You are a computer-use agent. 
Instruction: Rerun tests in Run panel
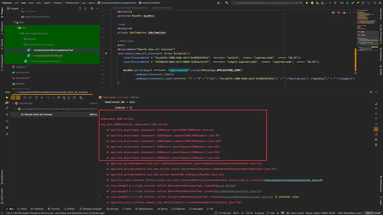[7, 98]
